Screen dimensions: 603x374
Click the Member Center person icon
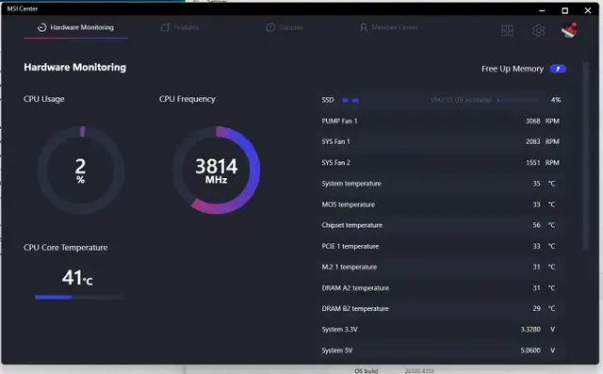point(364,27)
